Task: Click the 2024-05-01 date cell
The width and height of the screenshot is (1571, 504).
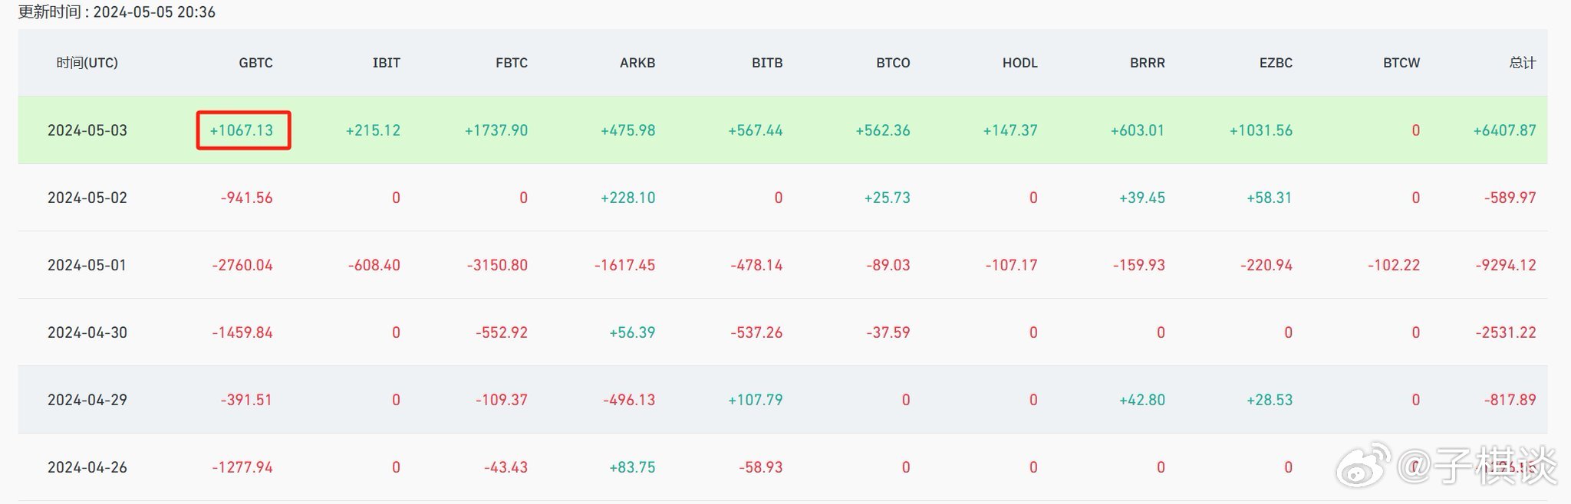Action: pyautogui.click(x=87, y=265)
